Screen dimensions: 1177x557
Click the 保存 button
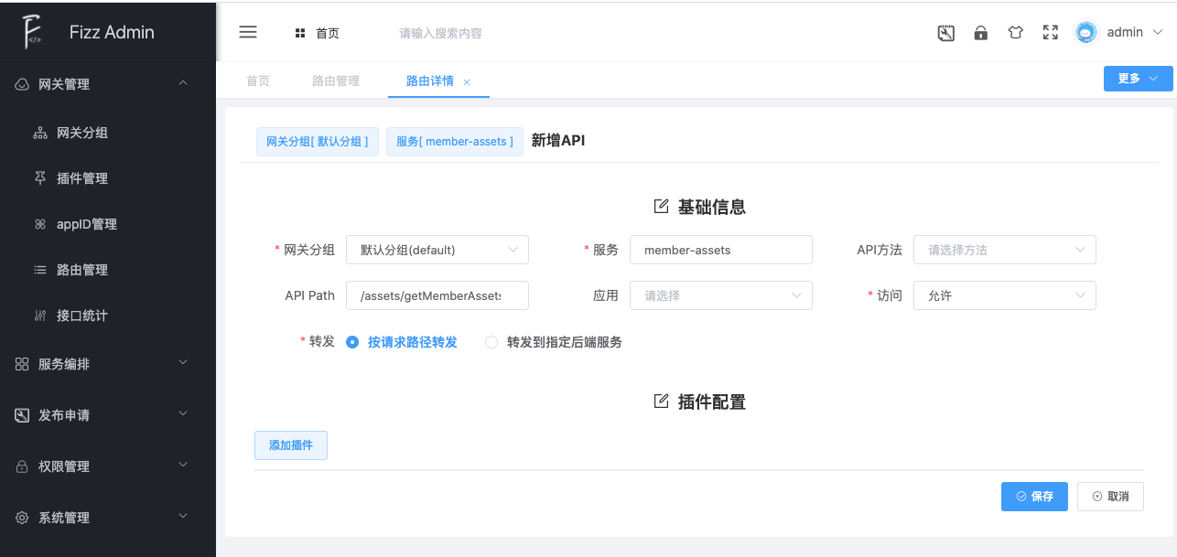click(x=1033, y=497)
